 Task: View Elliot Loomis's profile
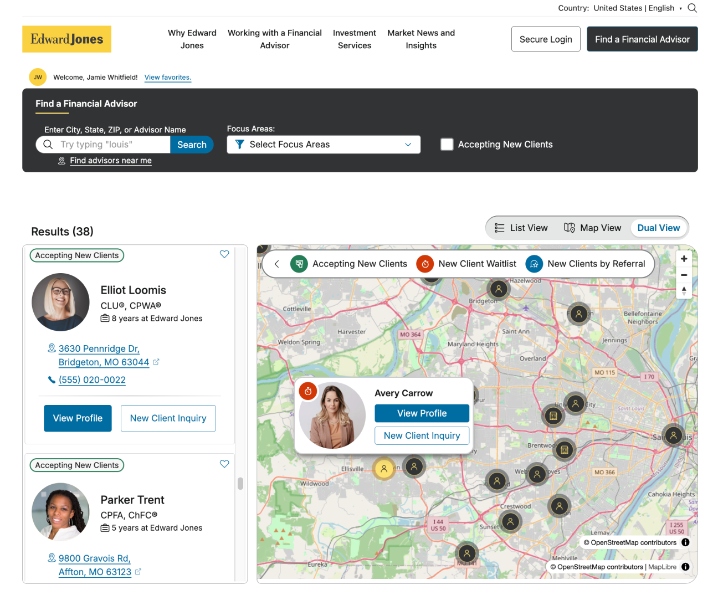(x=78, y=418)
